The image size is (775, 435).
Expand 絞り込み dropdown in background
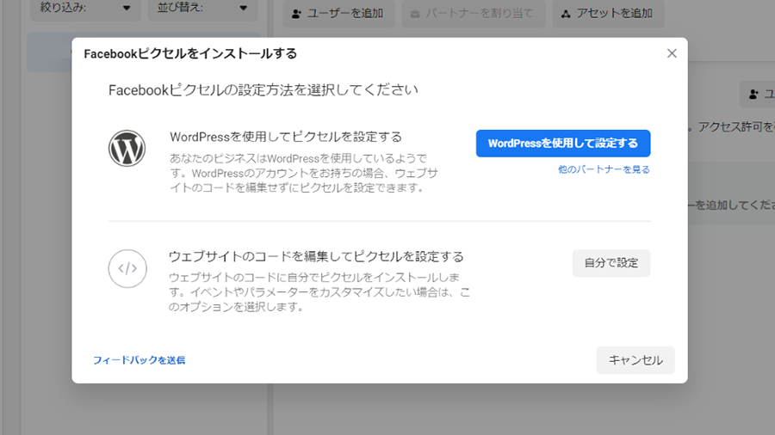click(85, 9)
